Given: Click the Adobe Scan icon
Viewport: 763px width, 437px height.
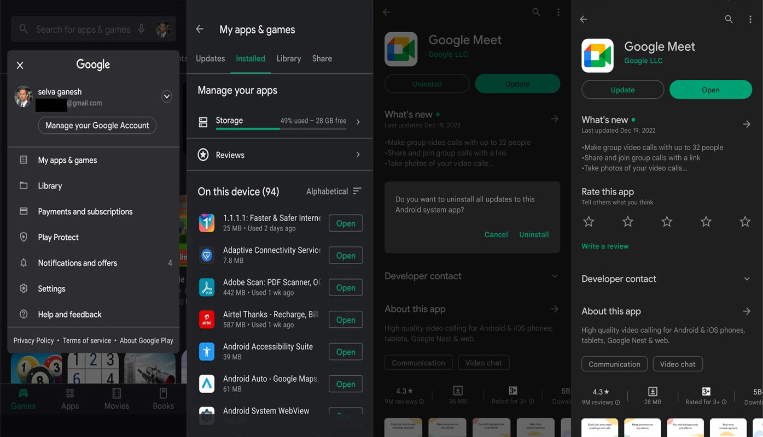Looking at the screenshot, I should (x=207, y=287).
